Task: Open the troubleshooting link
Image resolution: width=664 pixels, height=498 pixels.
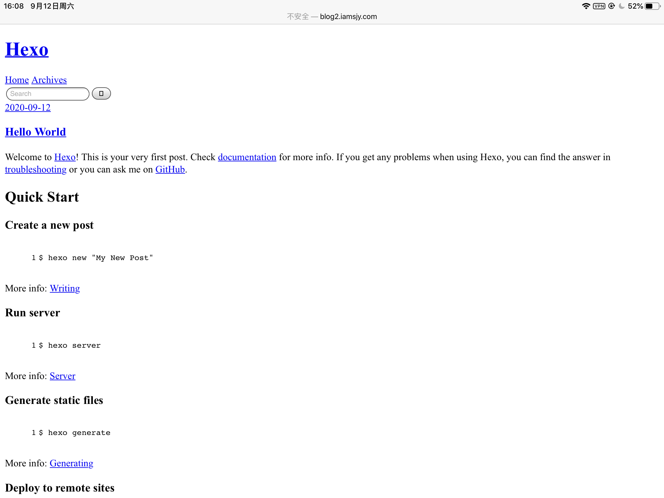Action: click(x=36, y=169)
